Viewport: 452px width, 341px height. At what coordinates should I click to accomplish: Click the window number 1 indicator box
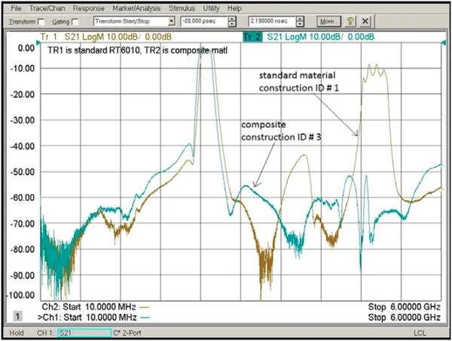(x=17, y=316)
